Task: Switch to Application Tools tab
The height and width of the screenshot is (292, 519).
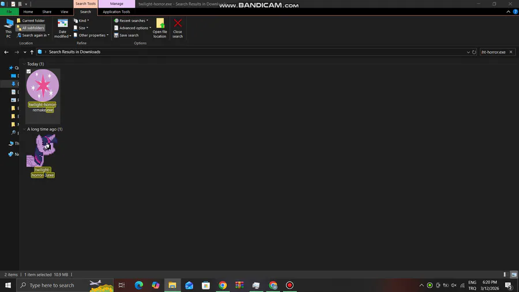Action: coord(116,12)
